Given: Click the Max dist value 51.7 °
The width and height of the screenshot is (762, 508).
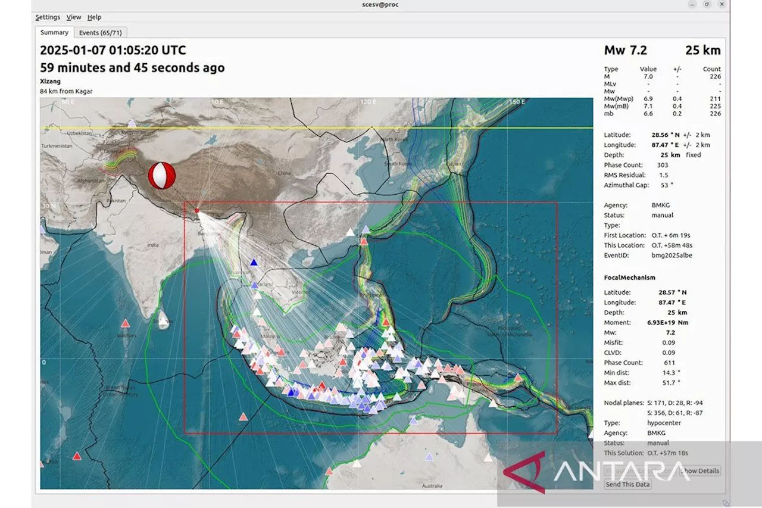Looking at the screenshot, I should pos(670,383).
